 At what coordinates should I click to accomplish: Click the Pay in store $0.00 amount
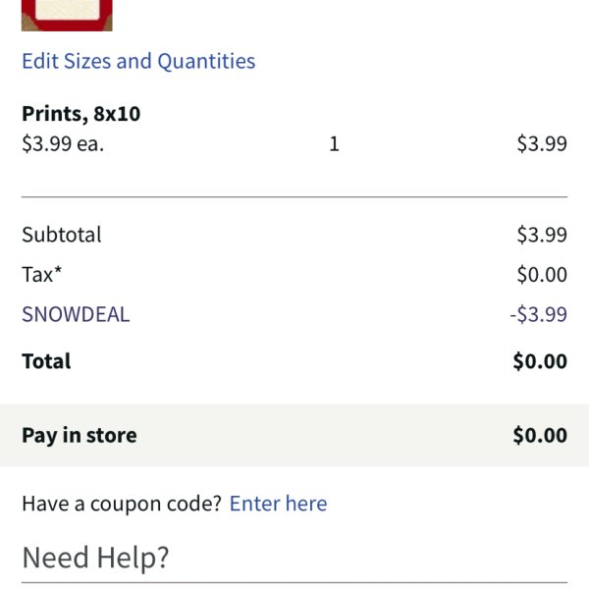[x=540, y=435]
